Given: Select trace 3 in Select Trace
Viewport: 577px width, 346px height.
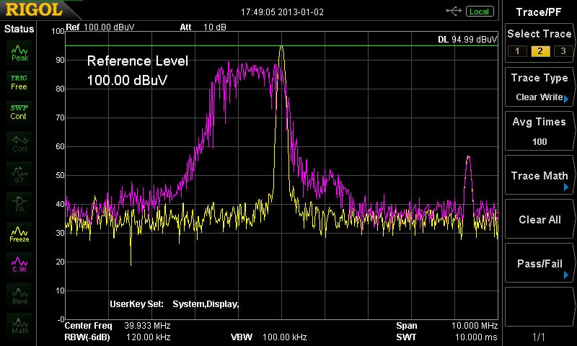Looking at the screenshot, I should (563, 51).
